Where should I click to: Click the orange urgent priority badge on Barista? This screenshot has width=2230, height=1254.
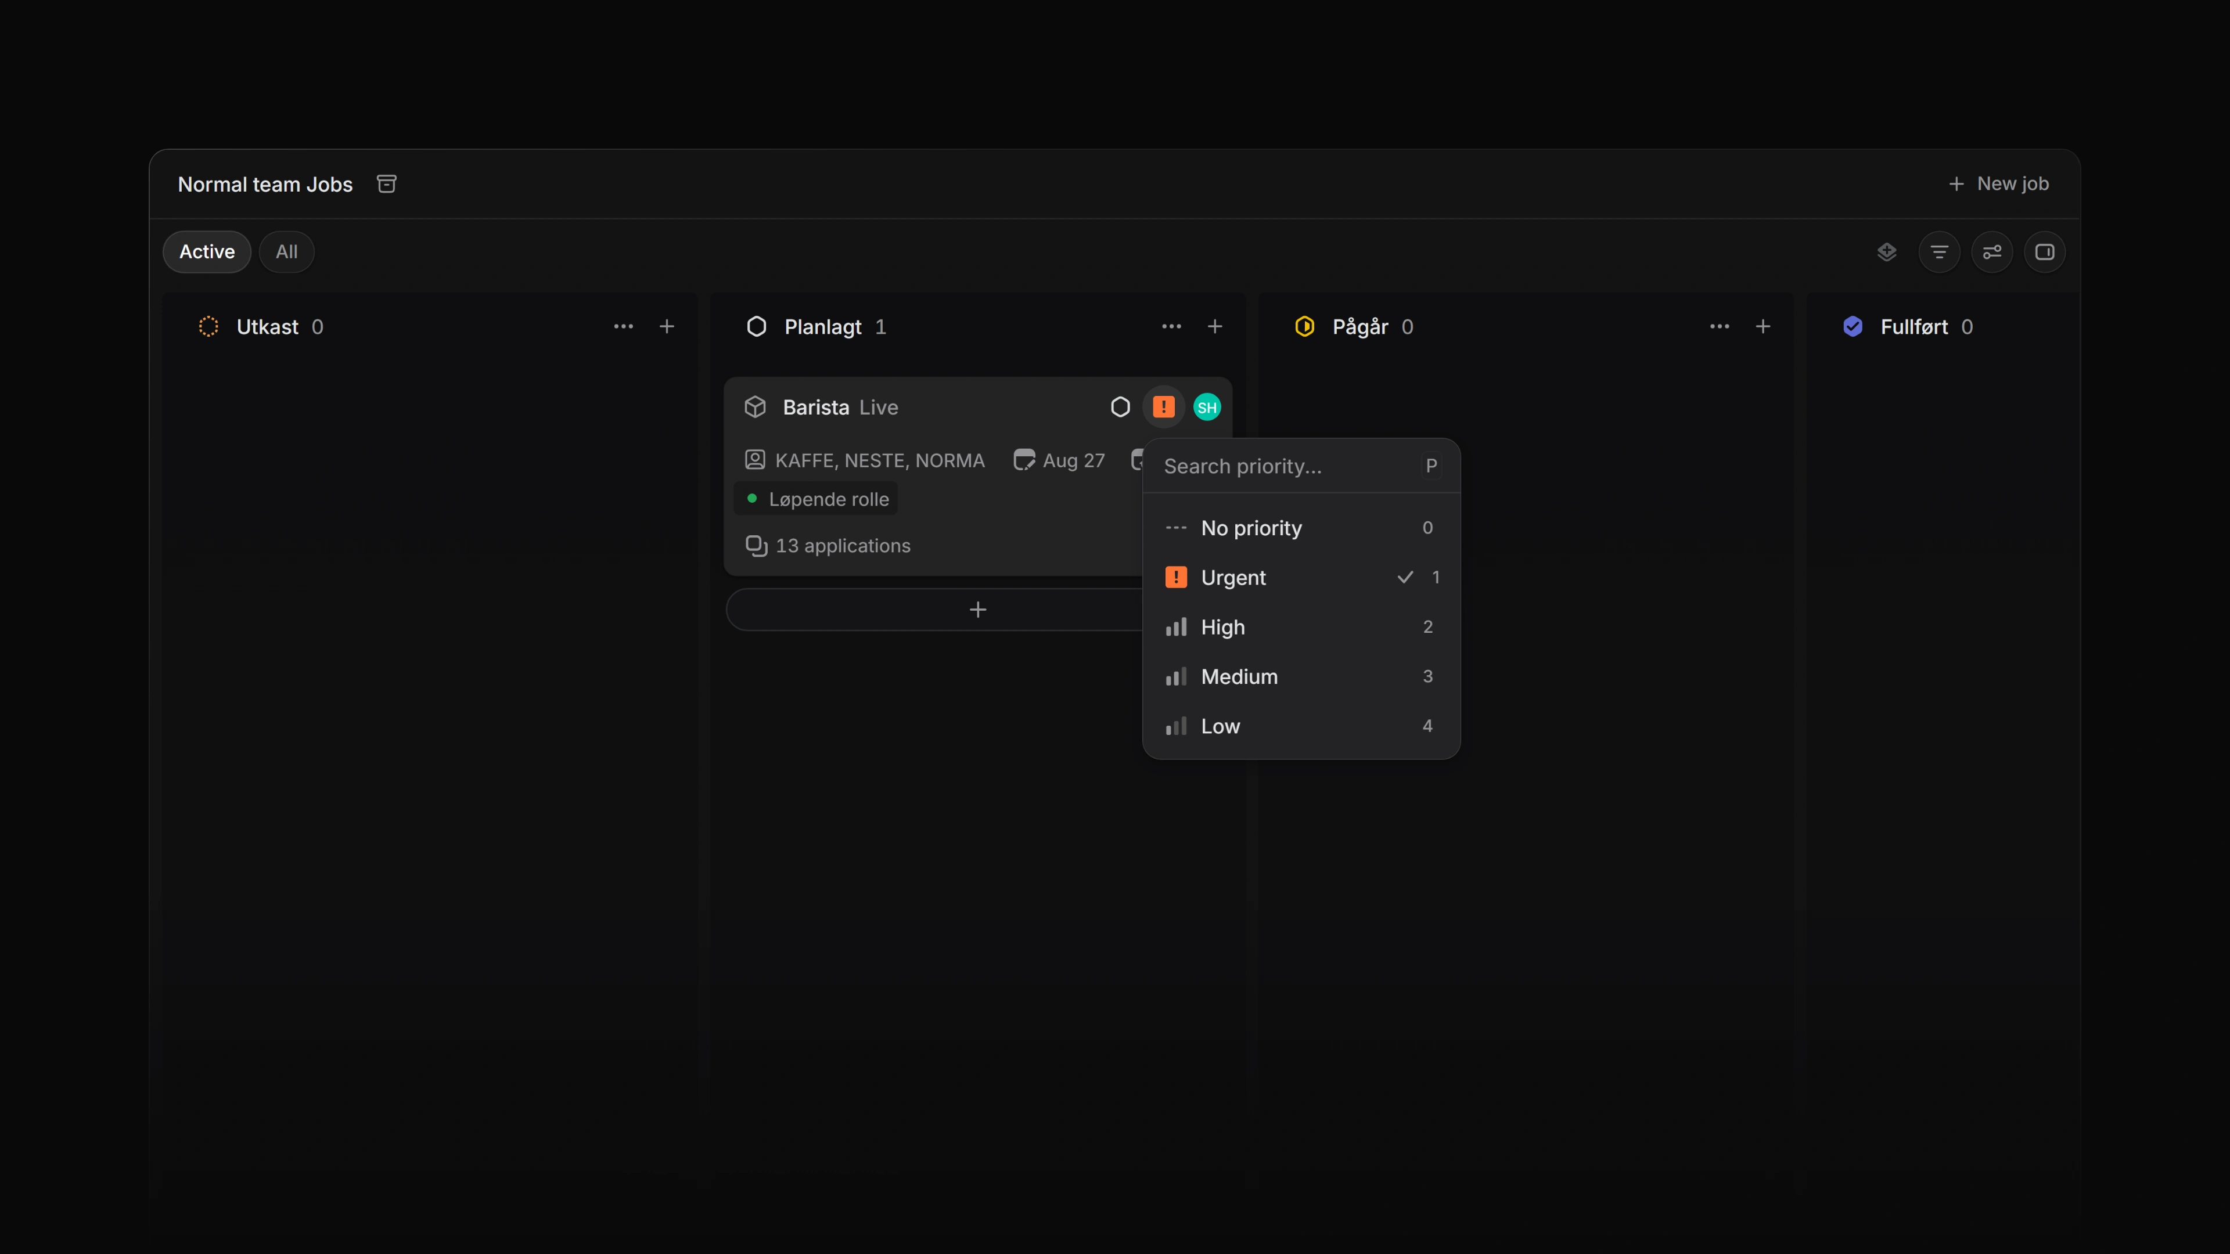tap(1163, 407)
